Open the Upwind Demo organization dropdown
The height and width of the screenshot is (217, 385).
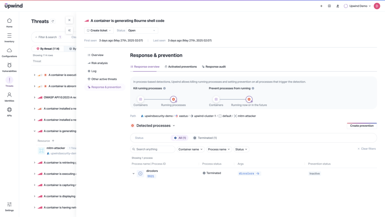coord(358,6)
